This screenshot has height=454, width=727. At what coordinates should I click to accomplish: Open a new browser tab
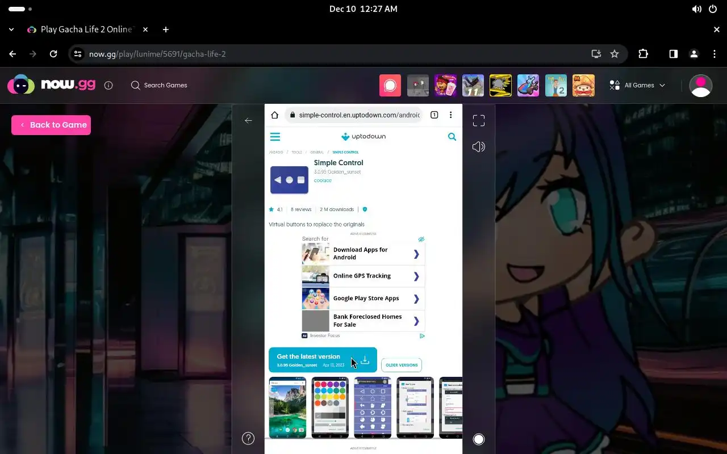165,30
